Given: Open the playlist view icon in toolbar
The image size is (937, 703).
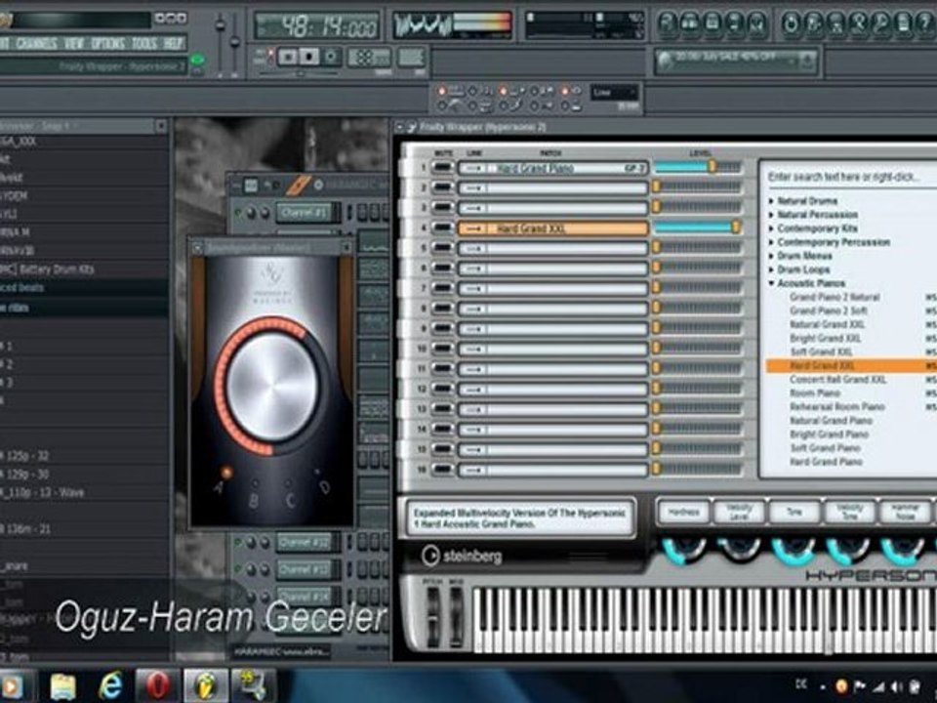Looking at the screenshot, I should point(668,23).
